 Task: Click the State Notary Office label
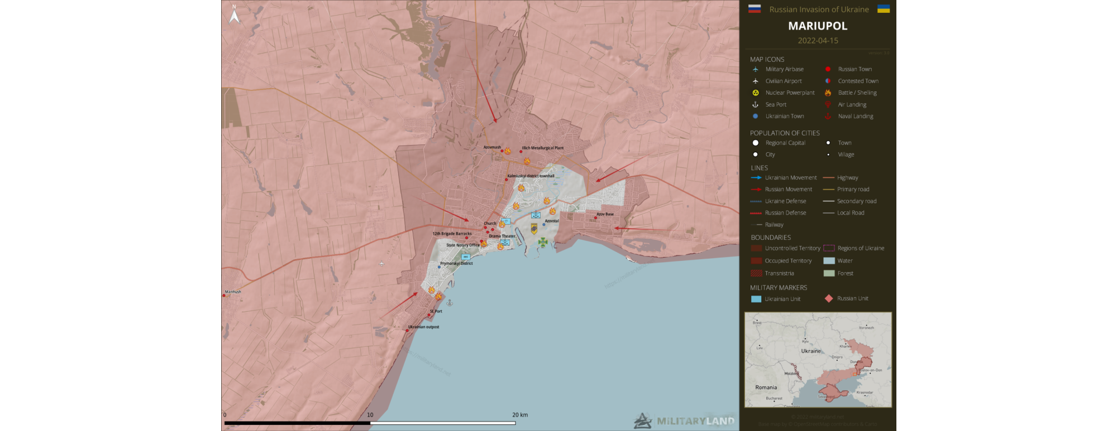coord(463,245)
